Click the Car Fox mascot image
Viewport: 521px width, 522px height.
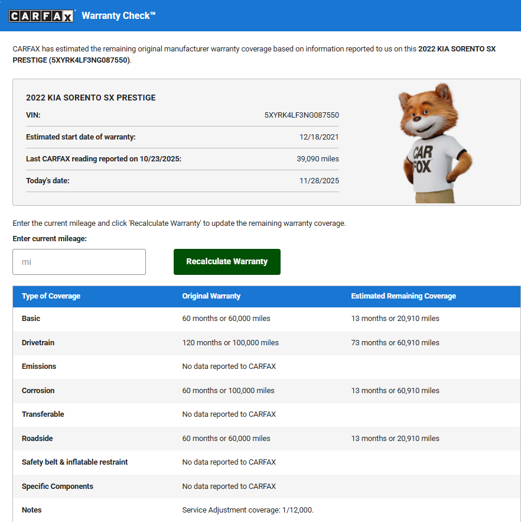[x=435, y=143]
